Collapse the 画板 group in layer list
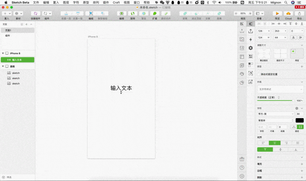306x181 pixels. [x=3, y=66]
